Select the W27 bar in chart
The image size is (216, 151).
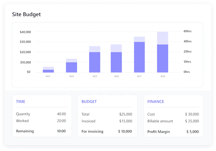(139, 55)
